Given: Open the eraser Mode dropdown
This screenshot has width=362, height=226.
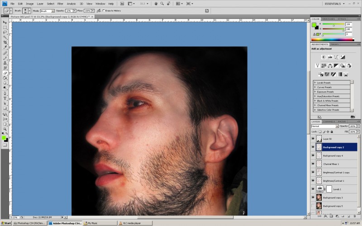Looking at the screenshot, I should coord(48,11).
